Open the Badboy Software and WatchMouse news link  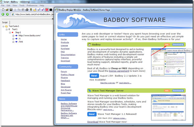[69, 107]
